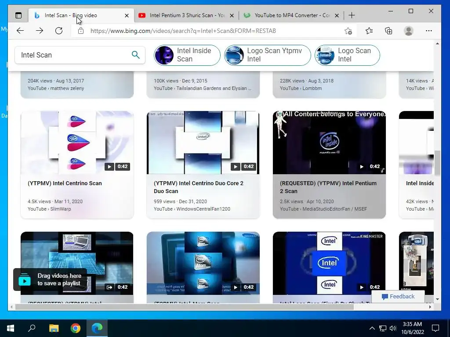Open the Intel Centrino Duo Core 2 thumbnail
Screen dimensions: 450x337
click(203, 143)
